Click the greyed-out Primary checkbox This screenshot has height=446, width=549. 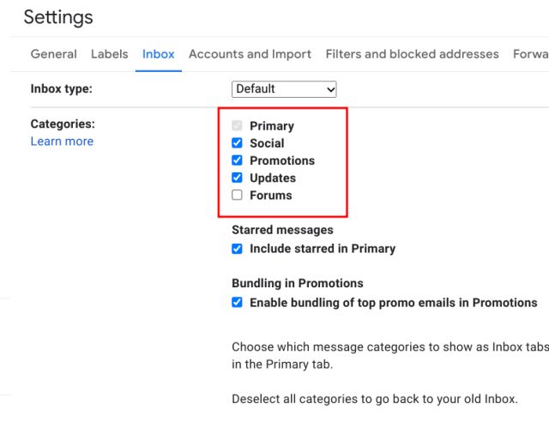[x=238, y=126]
